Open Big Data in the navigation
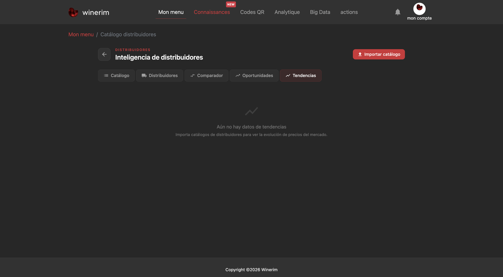 pos(320,12)
